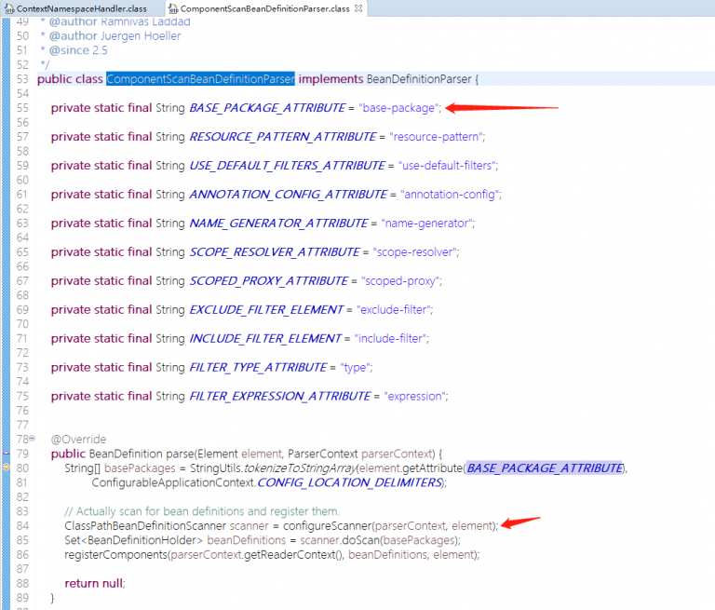
Task: Click line number 66 in the gutter
Action: tap(22, 266)
